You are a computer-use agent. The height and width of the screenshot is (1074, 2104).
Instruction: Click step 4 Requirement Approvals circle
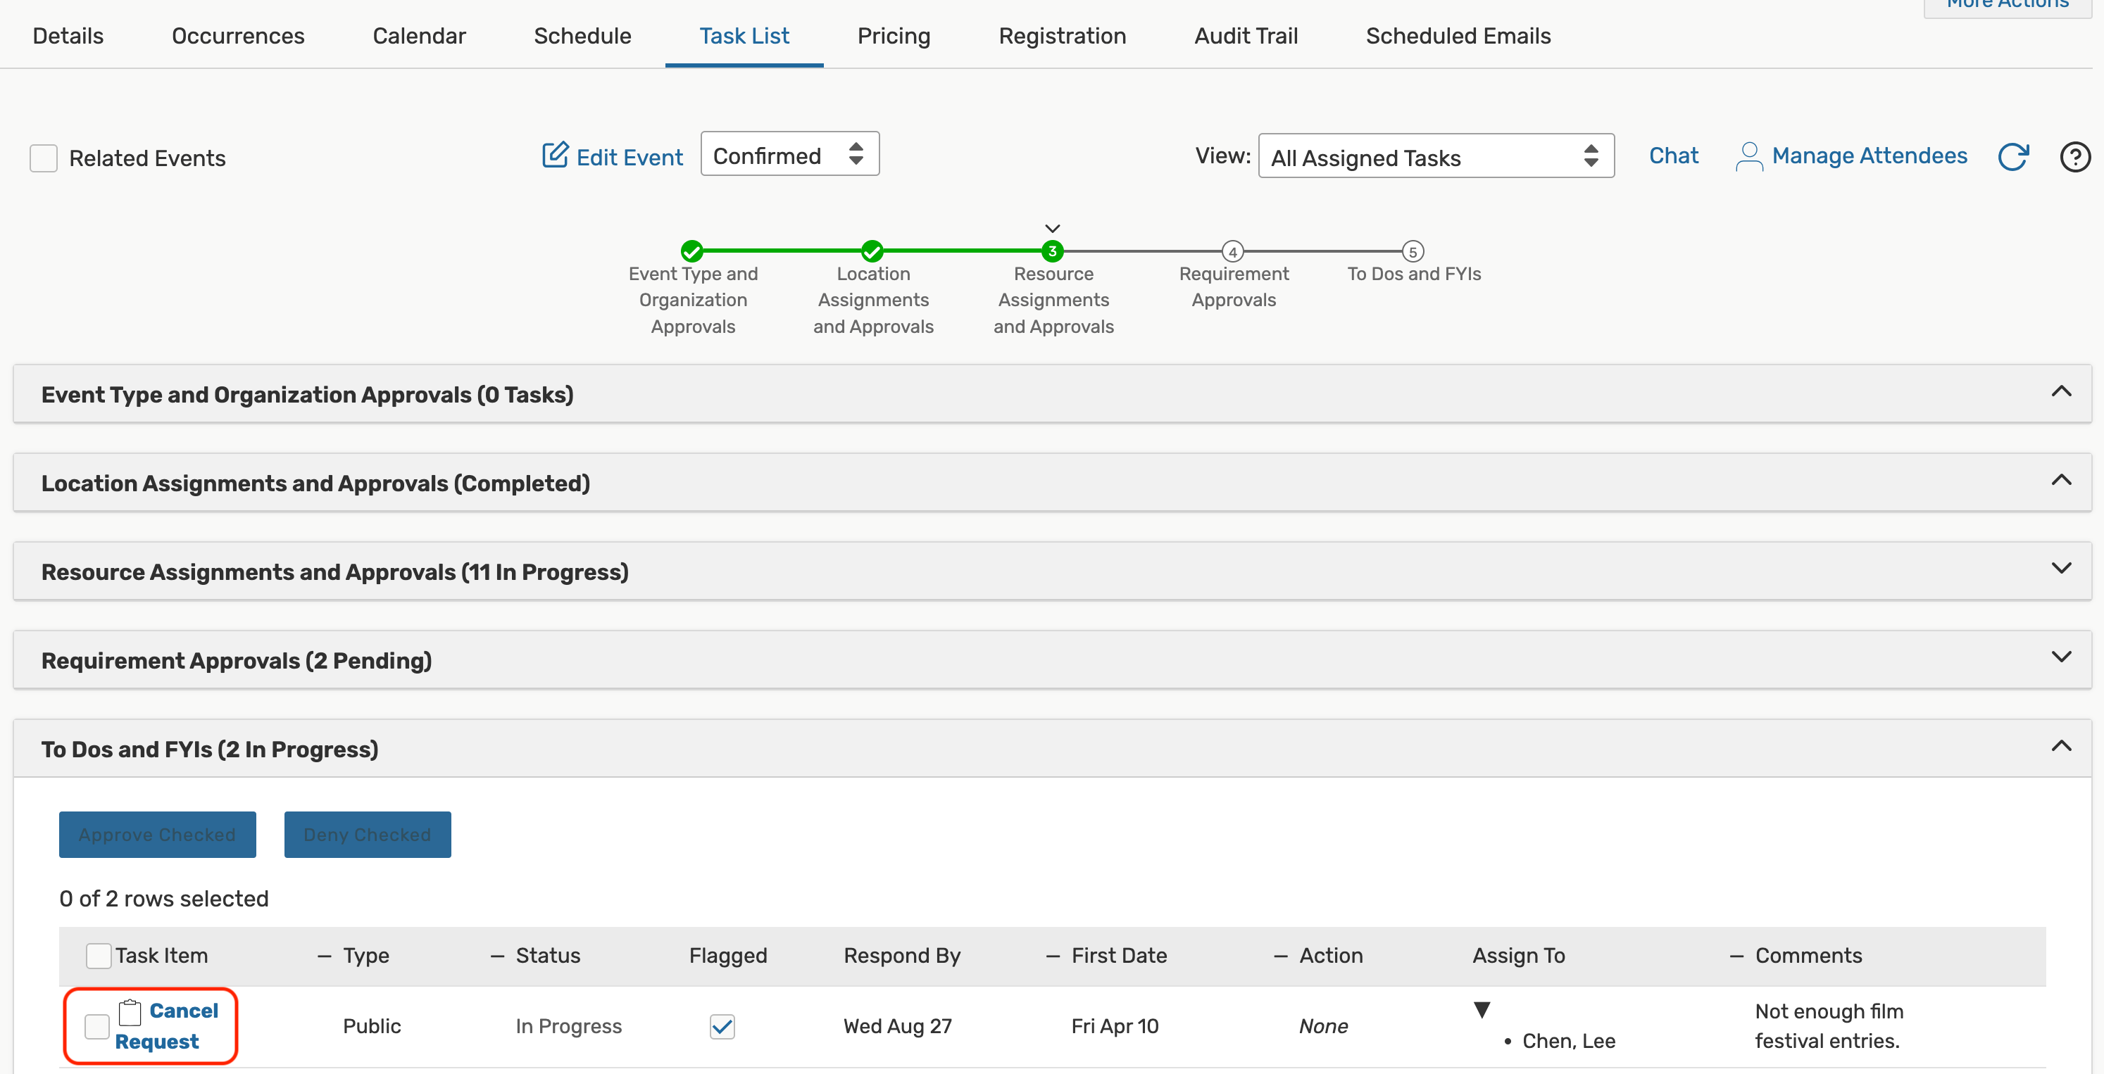click(1232, 251)
